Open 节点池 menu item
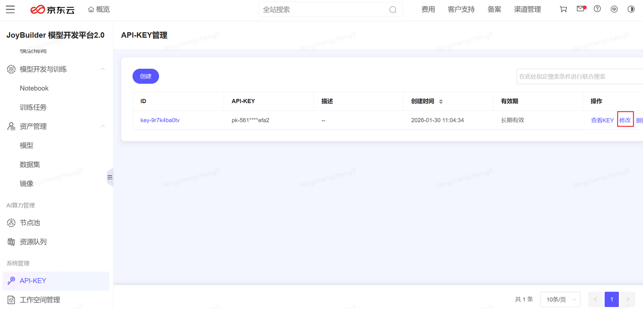 point(30,222)
